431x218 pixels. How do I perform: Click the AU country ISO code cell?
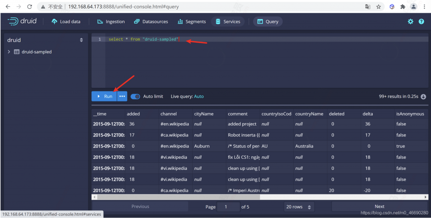[x=276, y=146]
